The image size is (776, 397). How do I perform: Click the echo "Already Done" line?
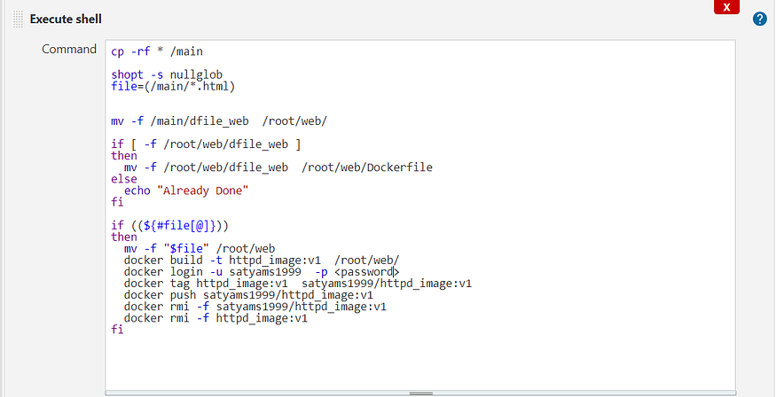pos(186,191)
